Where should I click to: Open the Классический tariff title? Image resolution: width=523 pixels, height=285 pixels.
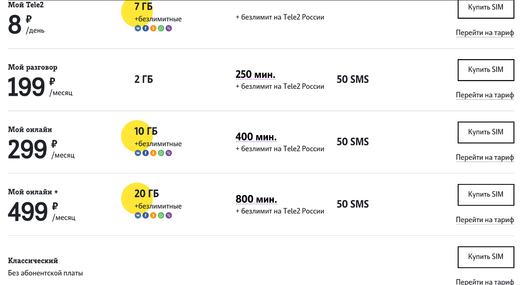[33, 261]
